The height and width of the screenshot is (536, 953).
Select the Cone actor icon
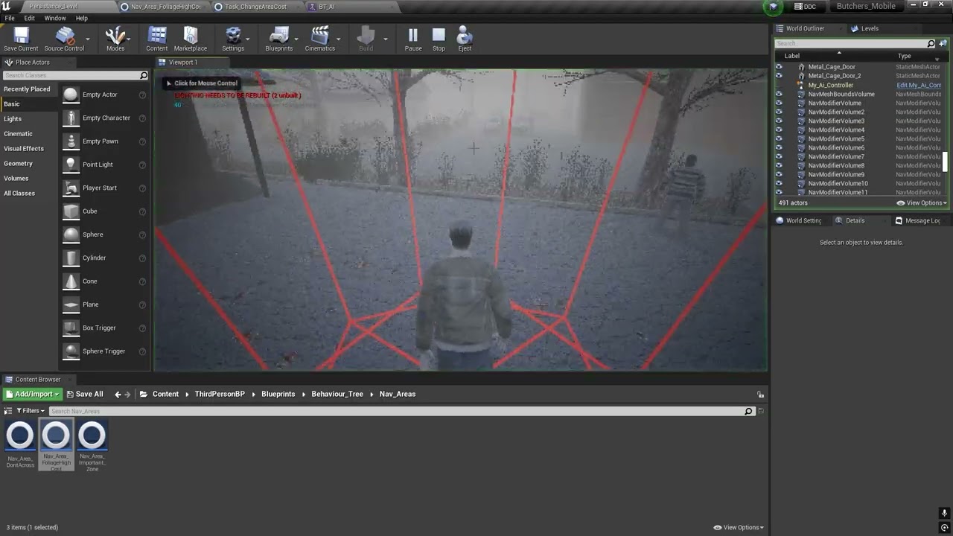[71, 281]
